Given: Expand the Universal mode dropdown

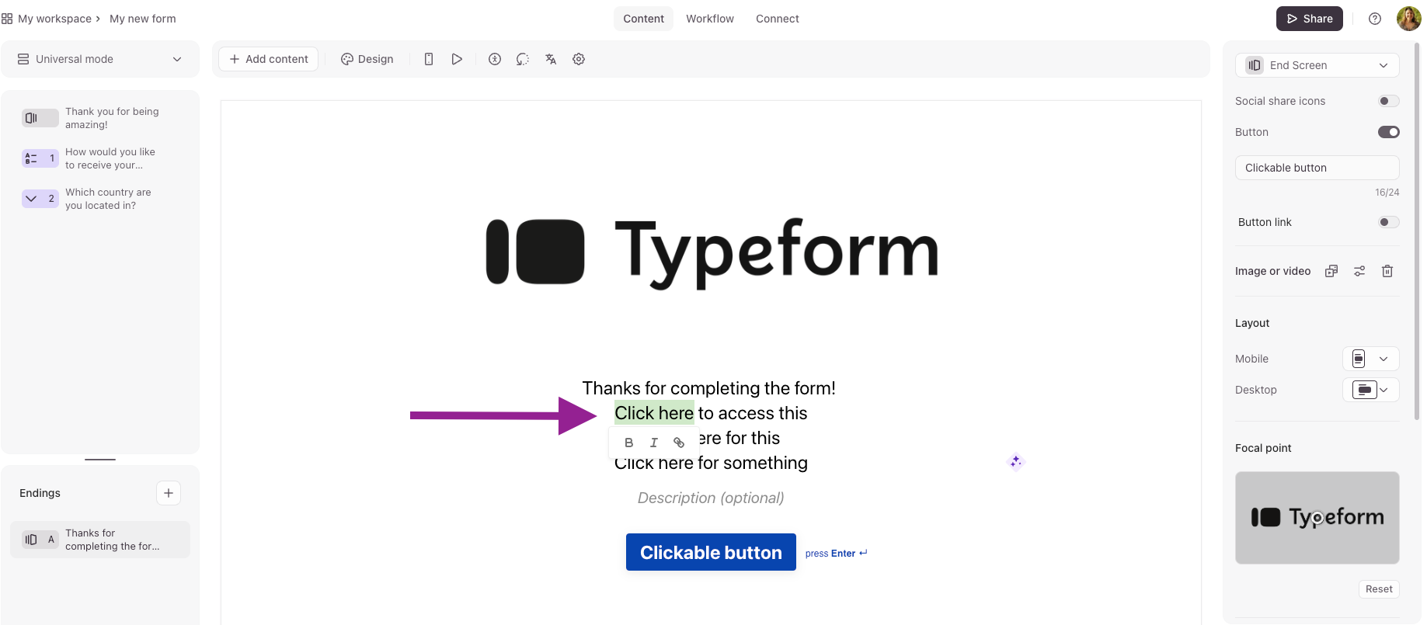Looking at the screenshot, I should tap(100, 59).
